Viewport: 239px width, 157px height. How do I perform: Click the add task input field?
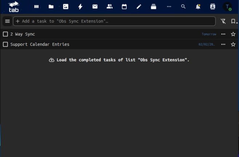tap(114, 21)
